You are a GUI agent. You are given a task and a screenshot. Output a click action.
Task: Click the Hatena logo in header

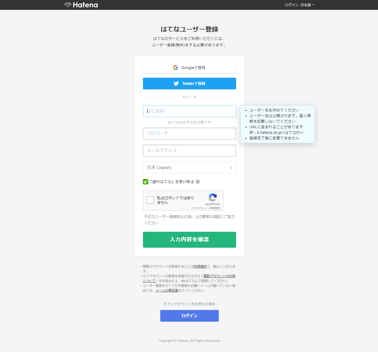pos(81,5)
